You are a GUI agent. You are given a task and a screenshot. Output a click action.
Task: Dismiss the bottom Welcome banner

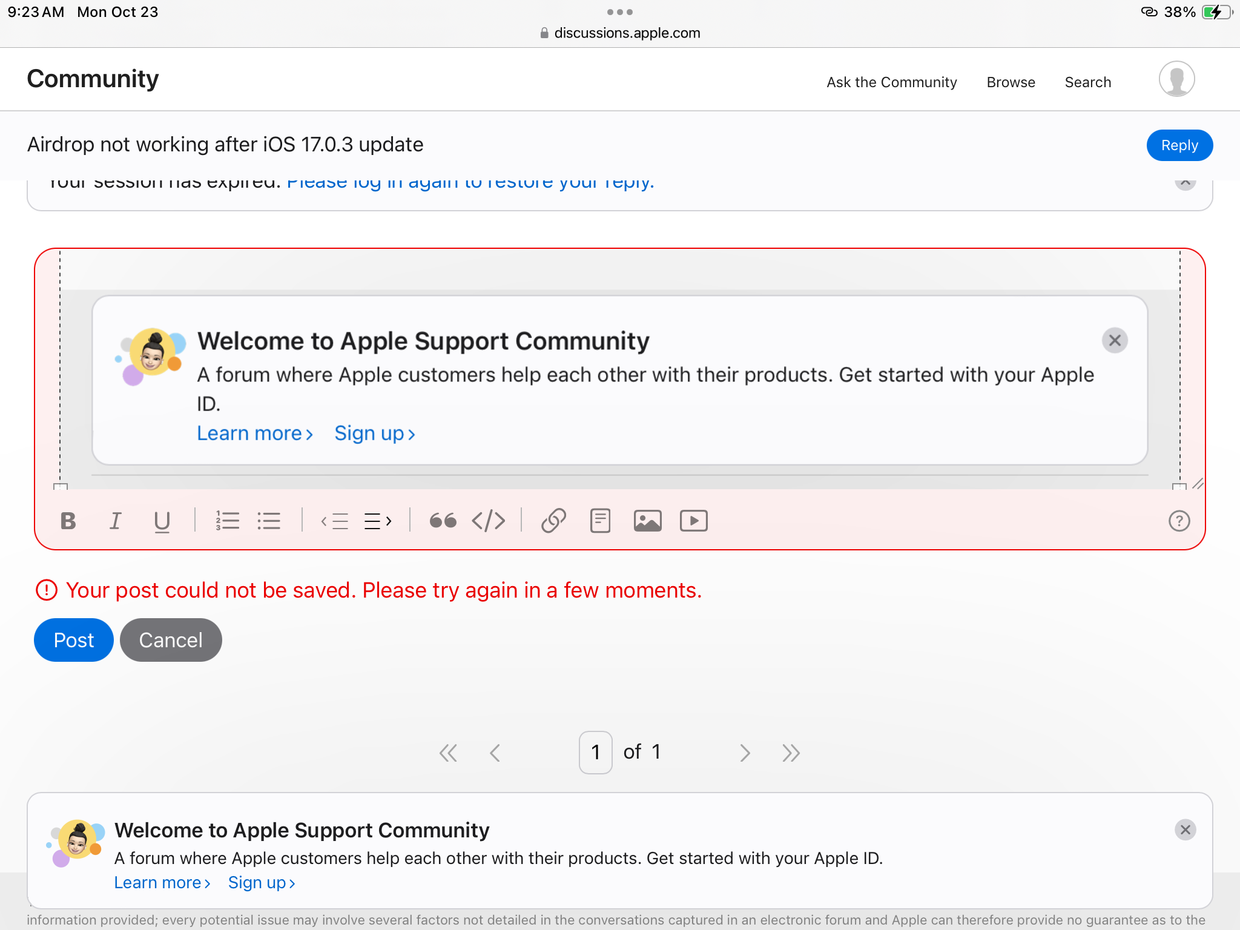1185,829
